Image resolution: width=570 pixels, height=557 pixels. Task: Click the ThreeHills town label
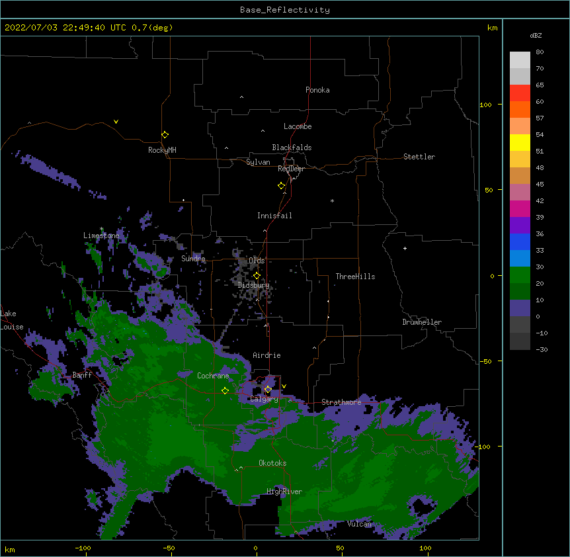pyautogui.click(x=355, y=277)
